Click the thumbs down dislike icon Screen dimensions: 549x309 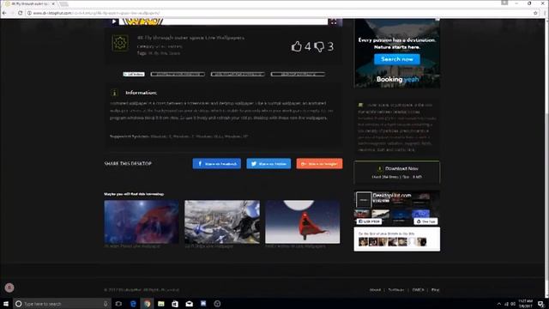(319, 47)
